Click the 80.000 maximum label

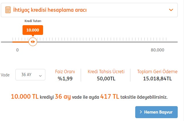pyautogui.click(x=157, y=50)
